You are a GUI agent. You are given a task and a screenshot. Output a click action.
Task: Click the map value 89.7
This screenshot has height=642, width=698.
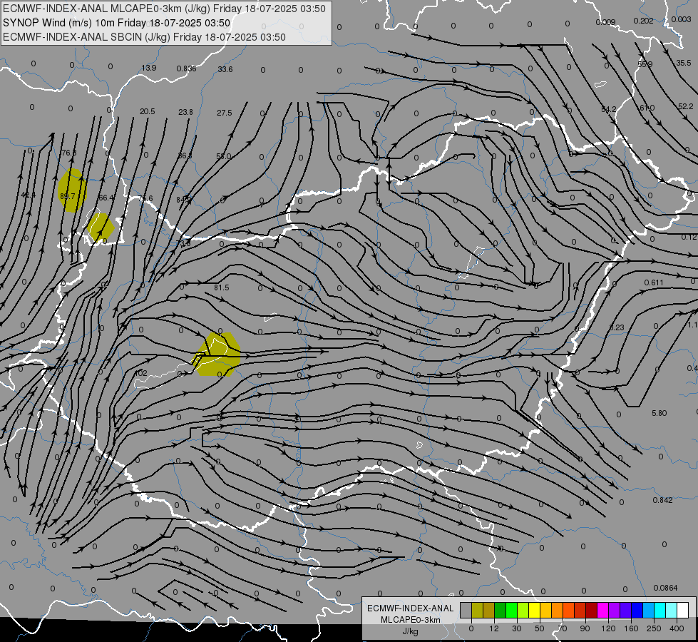point(67,196)
